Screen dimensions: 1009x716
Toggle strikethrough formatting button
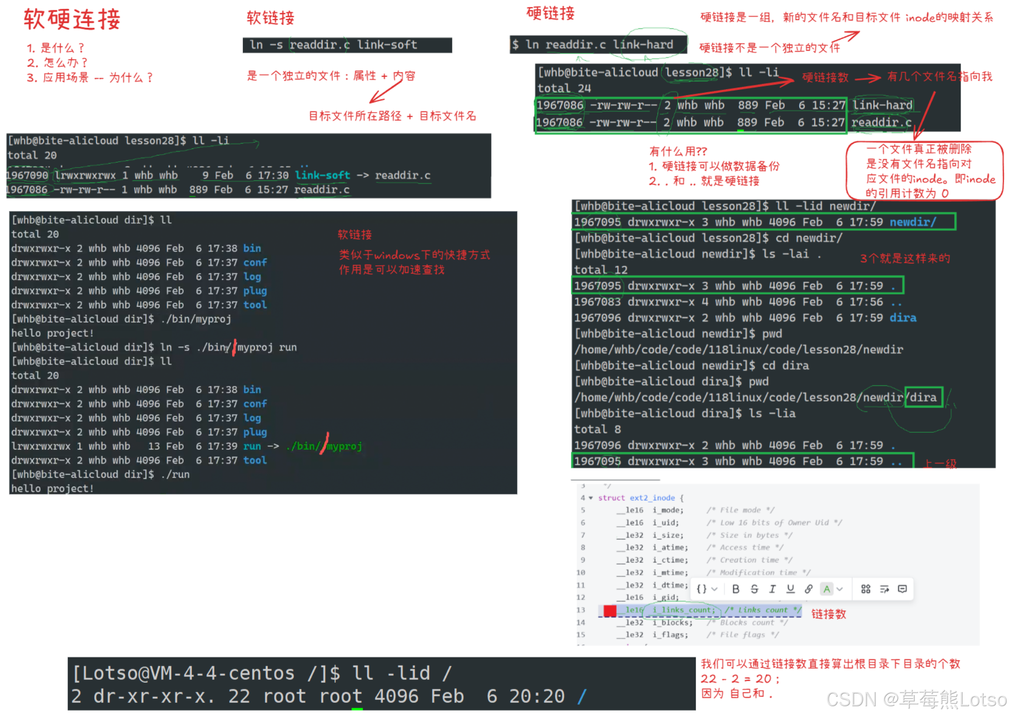click(754, 589)
